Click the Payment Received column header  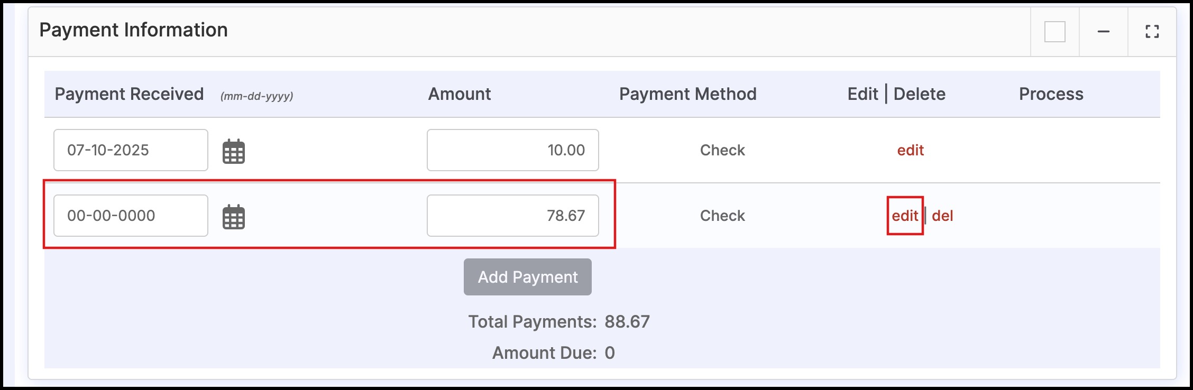[x=129, y=94]
